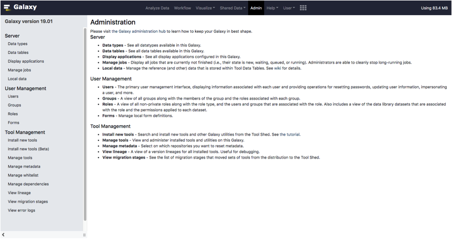Open the Shared Data dropdown menu
452x239 pixels.
(233, 8)
